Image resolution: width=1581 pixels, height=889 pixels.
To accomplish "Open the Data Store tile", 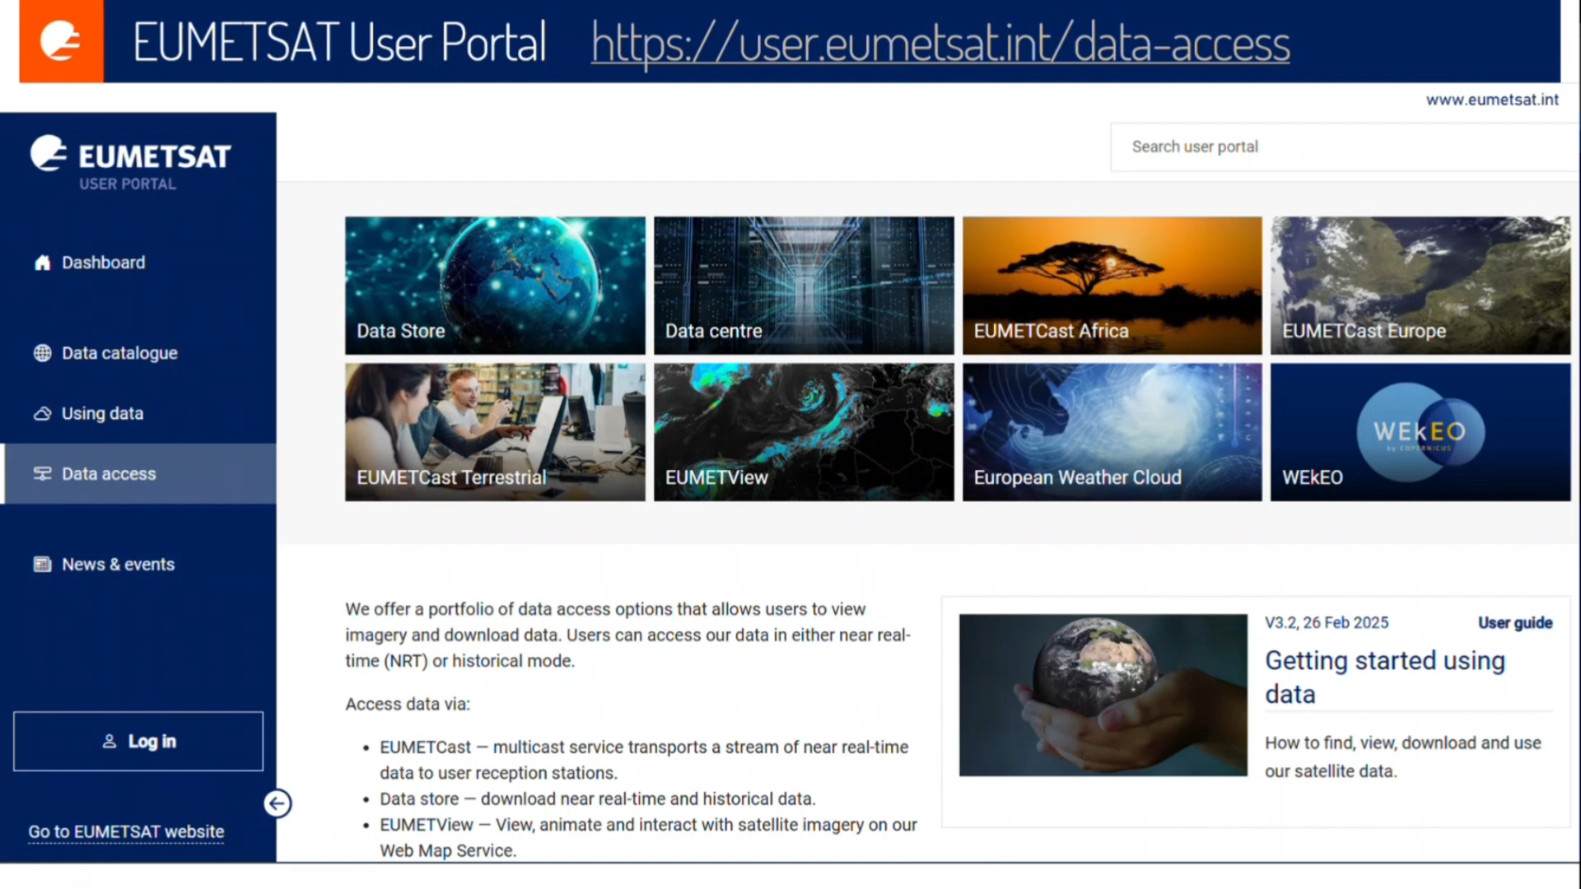I will 495,285.
